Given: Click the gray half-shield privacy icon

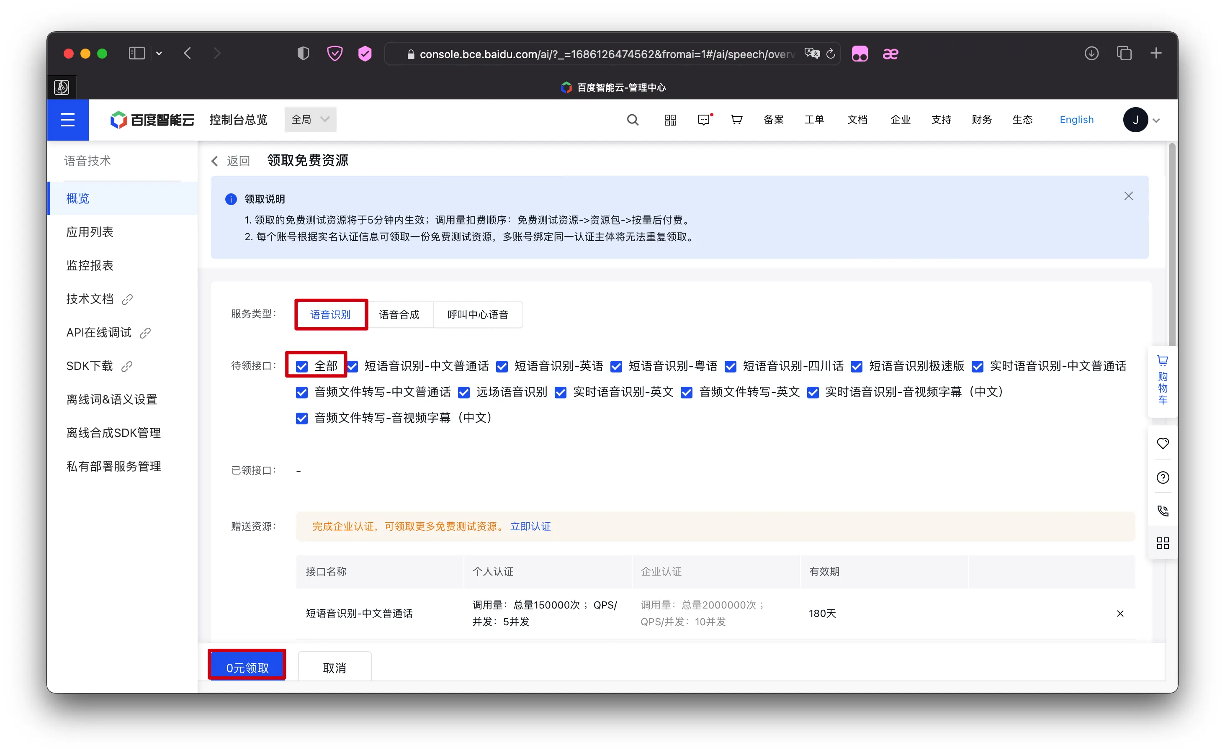Looking at the screenshot, I should click(303, 54).
